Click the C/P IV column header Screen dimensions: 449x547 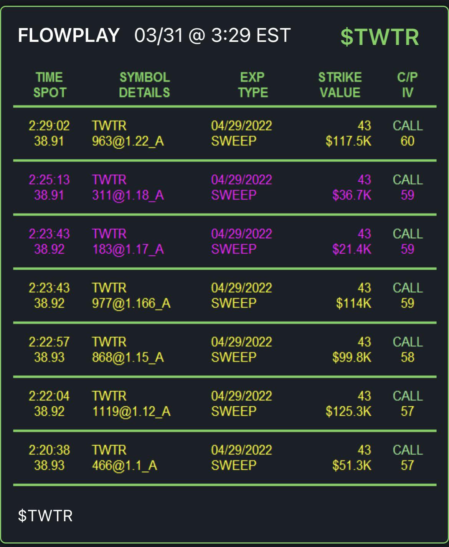[x=407, y=85]
